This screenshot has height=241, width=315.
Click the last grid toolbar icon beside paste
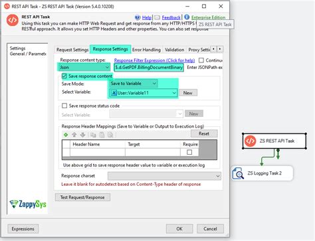click(x=110, y=135)
